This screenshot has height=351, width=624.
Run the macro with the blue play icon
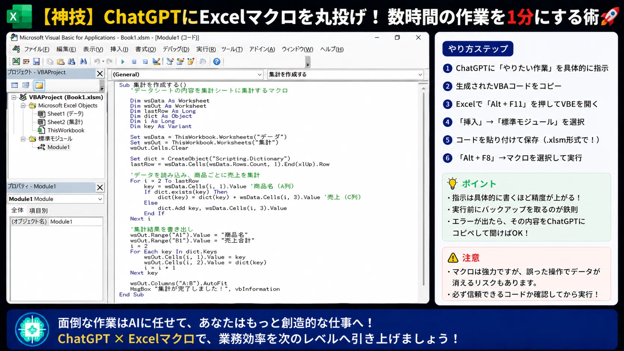pyautogui.click(x=123, y=62)
